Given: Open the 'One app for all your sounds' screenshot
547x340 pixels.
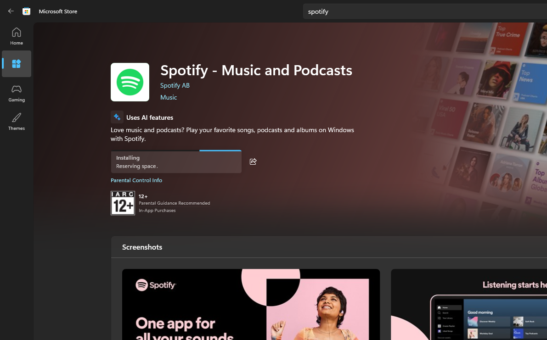Looking at the screenshot, I should pos(251,305).
